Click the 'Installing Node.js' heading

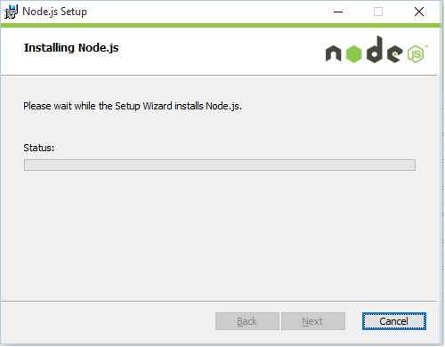[x=71, y=48]
